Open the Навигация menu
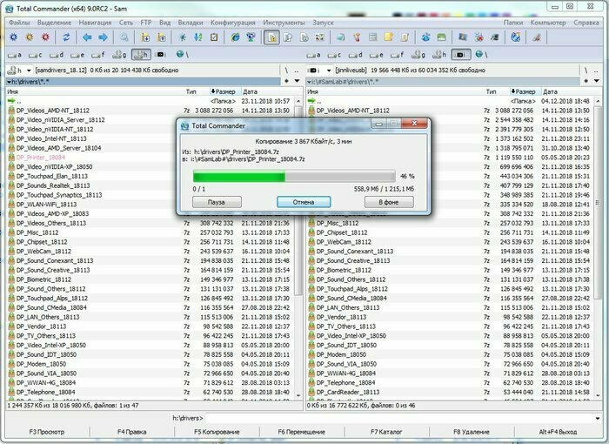Image resolution: width=609 pixels, height=444 pixels. coord(95,23)
